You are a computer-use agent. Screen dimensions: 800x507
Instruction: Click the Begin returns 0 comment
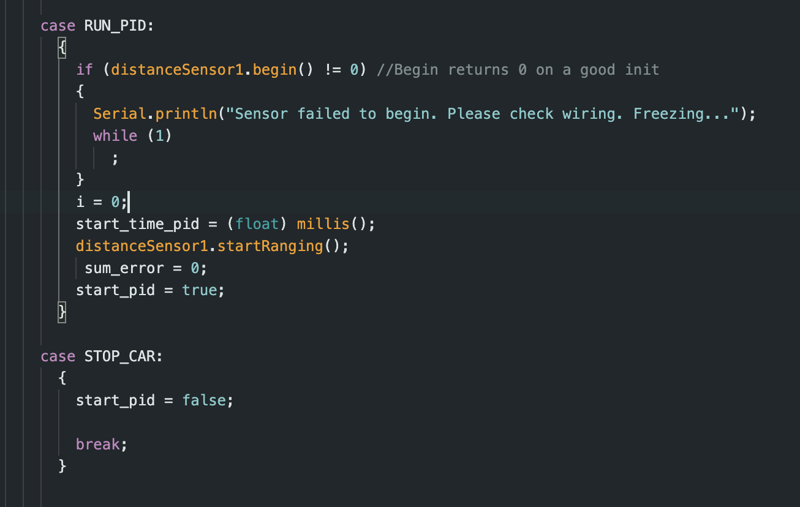tap(518, 70)
